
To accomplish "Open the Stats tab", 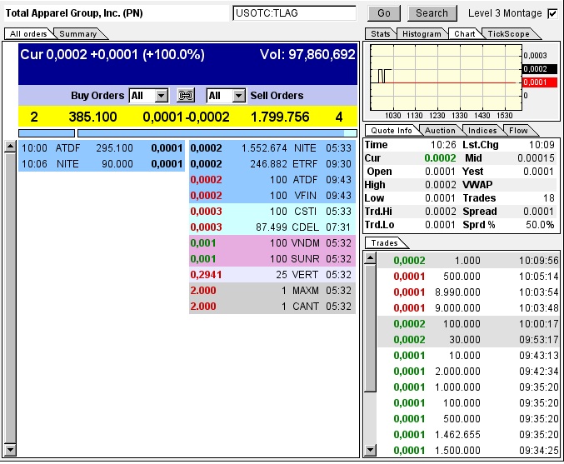I will [x=381, y=34].
